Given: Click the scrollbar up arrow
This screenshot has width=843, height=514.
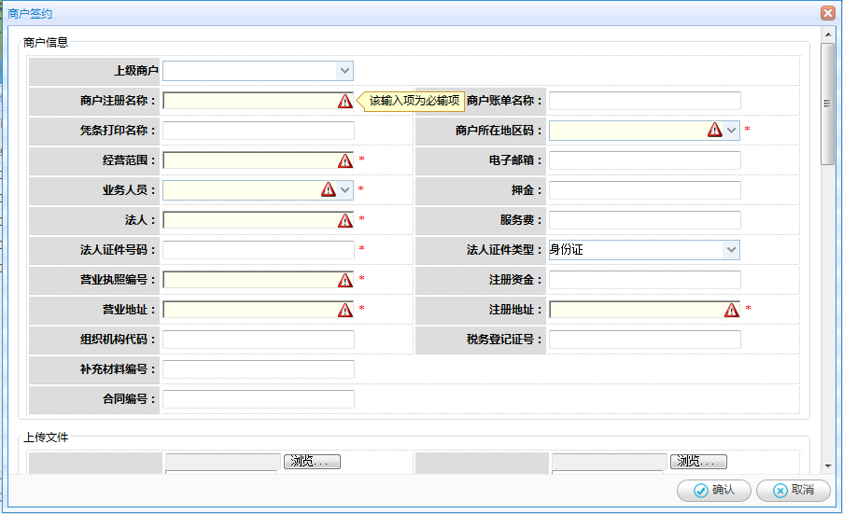Looking at the screenshot, I should (828, 35).
